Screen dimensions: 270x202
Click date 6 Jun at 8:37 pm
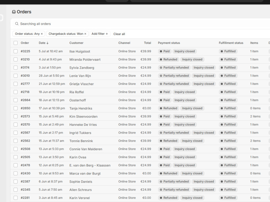[51, 181]
